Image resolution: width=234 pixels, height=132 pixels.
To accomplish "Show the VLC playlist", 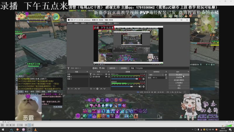I will coord(26,125).
